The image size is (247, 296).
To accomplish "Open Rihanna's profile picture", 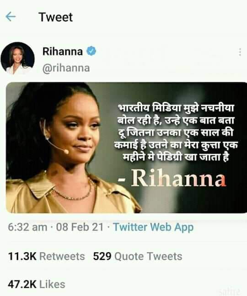I will click(x=17, y=58).
